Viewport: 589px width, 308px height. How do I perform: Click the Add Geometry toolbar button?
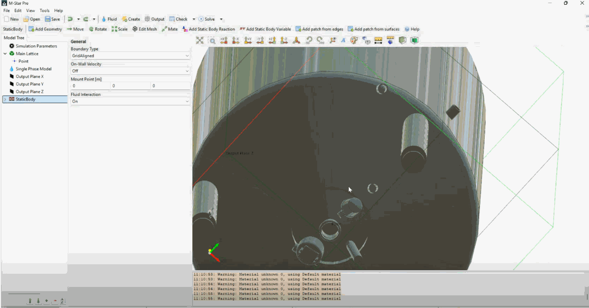pos(45,29)
